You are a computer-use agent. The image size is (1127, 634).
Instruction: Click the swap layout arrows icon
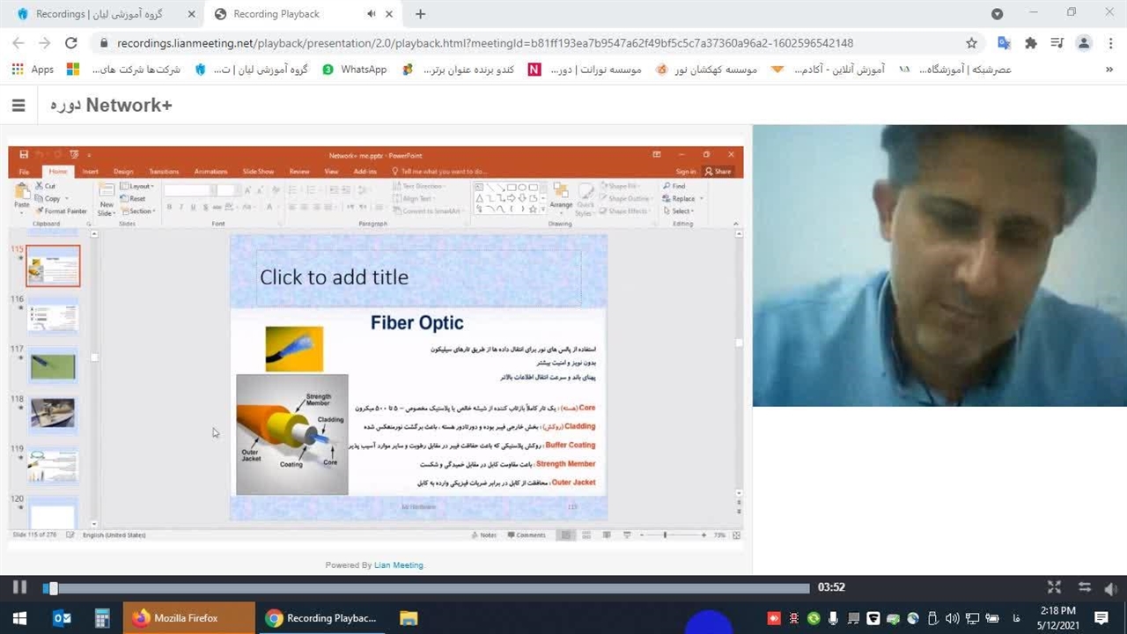coord(1084,587)
